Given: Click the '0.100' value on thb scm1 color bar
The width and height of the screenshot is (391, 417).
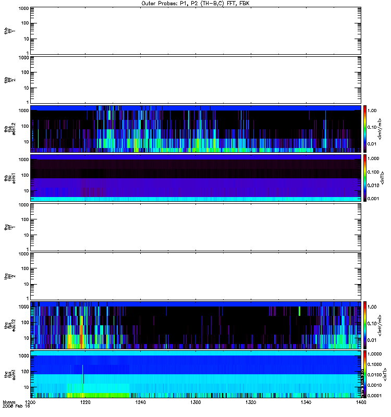Looking at the screenshot, I should [x=373, y=172].
